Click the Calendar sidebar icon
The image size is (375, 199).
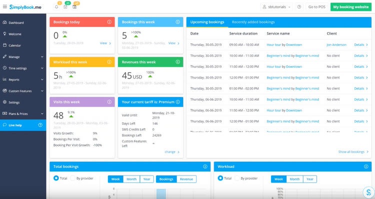point(4,45)
